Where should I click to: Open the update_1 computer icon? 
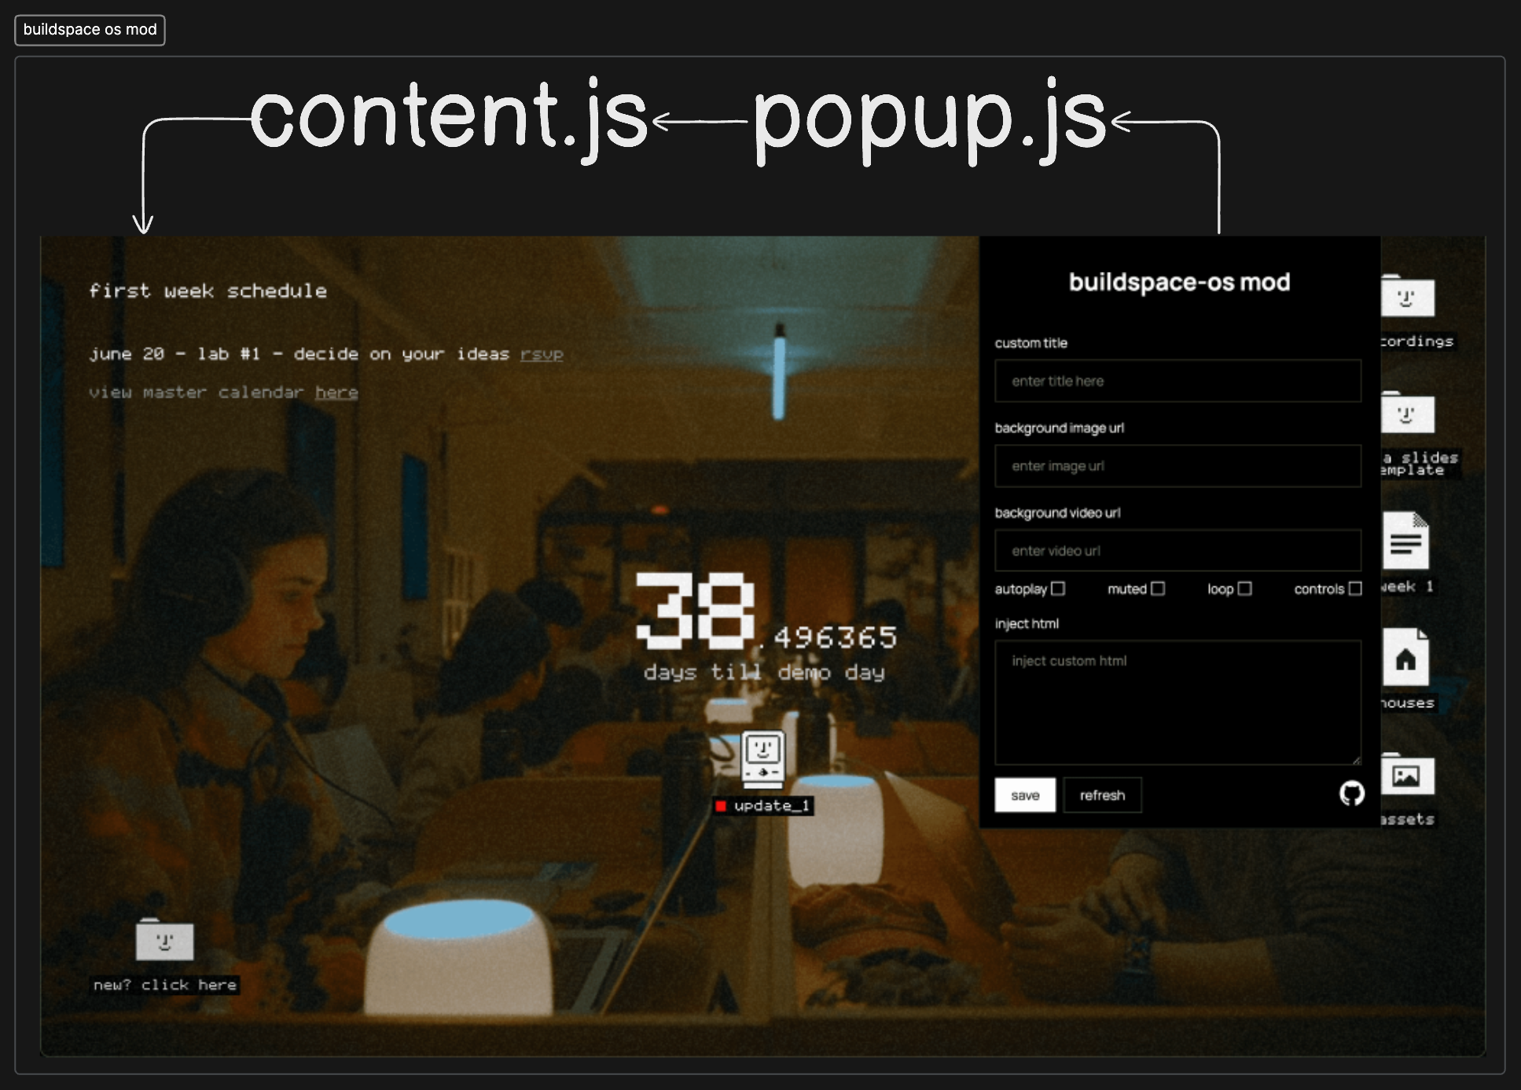tap(762, 759)
